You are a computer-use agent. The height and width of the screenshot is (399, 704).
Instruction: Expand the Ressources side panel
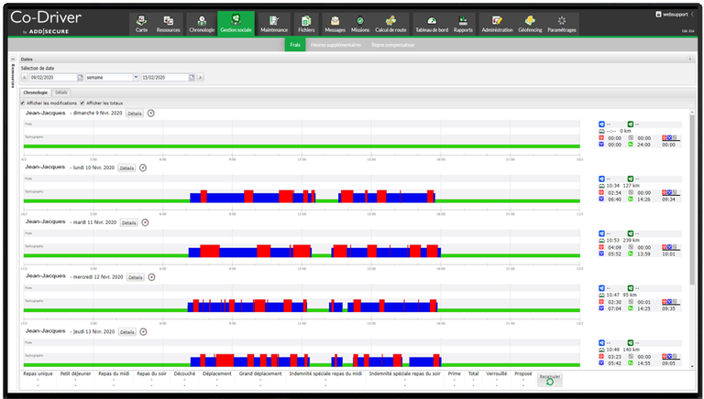point(13,59)
